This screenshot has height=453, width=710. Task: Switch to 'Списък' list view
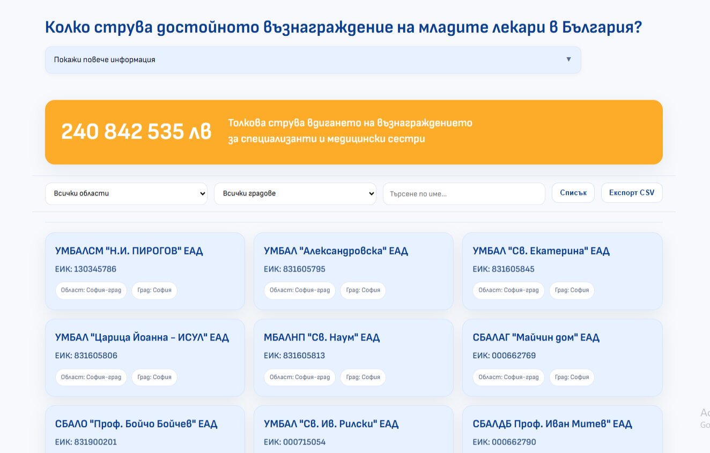pos(573,193)
